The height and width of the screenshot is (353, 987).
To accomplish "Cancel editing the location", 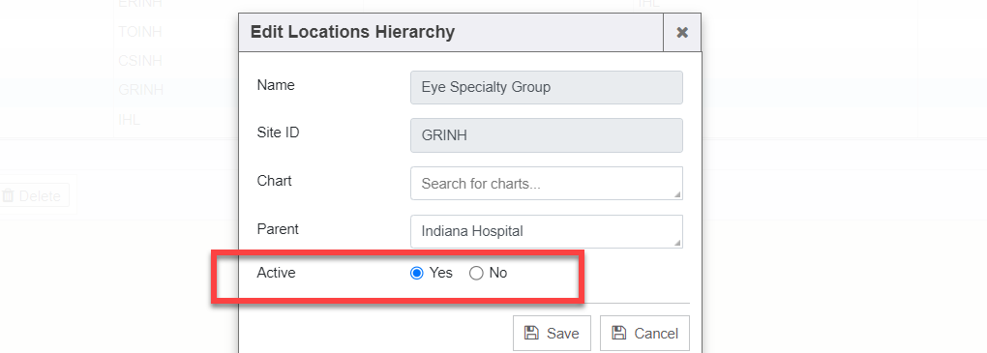I will point(644,333).
